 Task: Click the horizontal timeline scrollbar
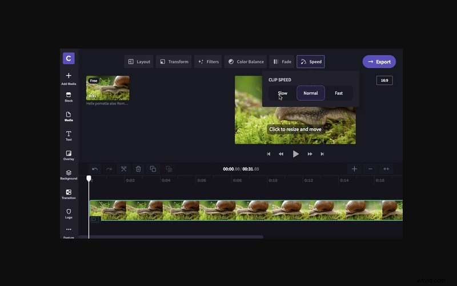171,237
